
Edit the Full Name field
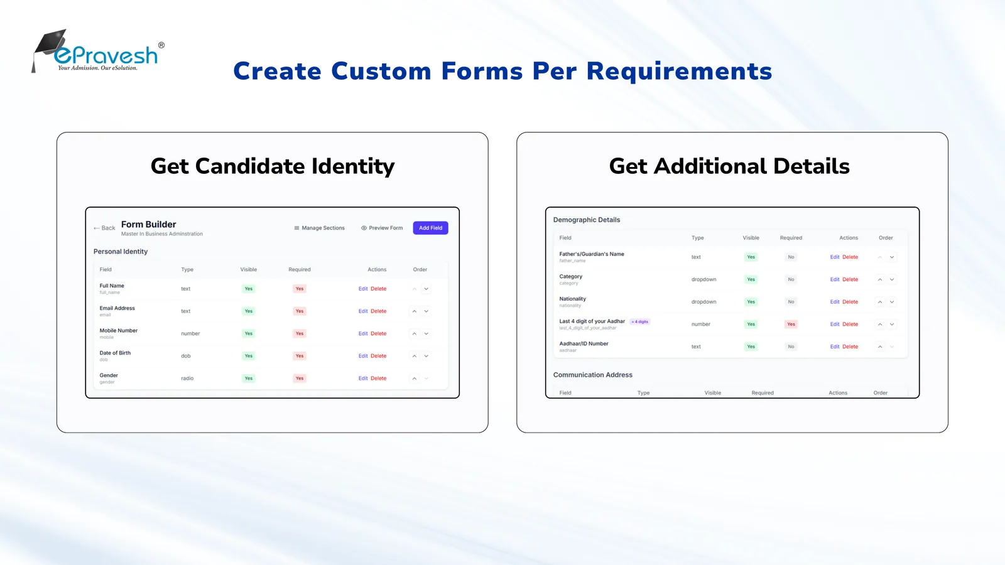pyautogui.click(x=363, y=289)
